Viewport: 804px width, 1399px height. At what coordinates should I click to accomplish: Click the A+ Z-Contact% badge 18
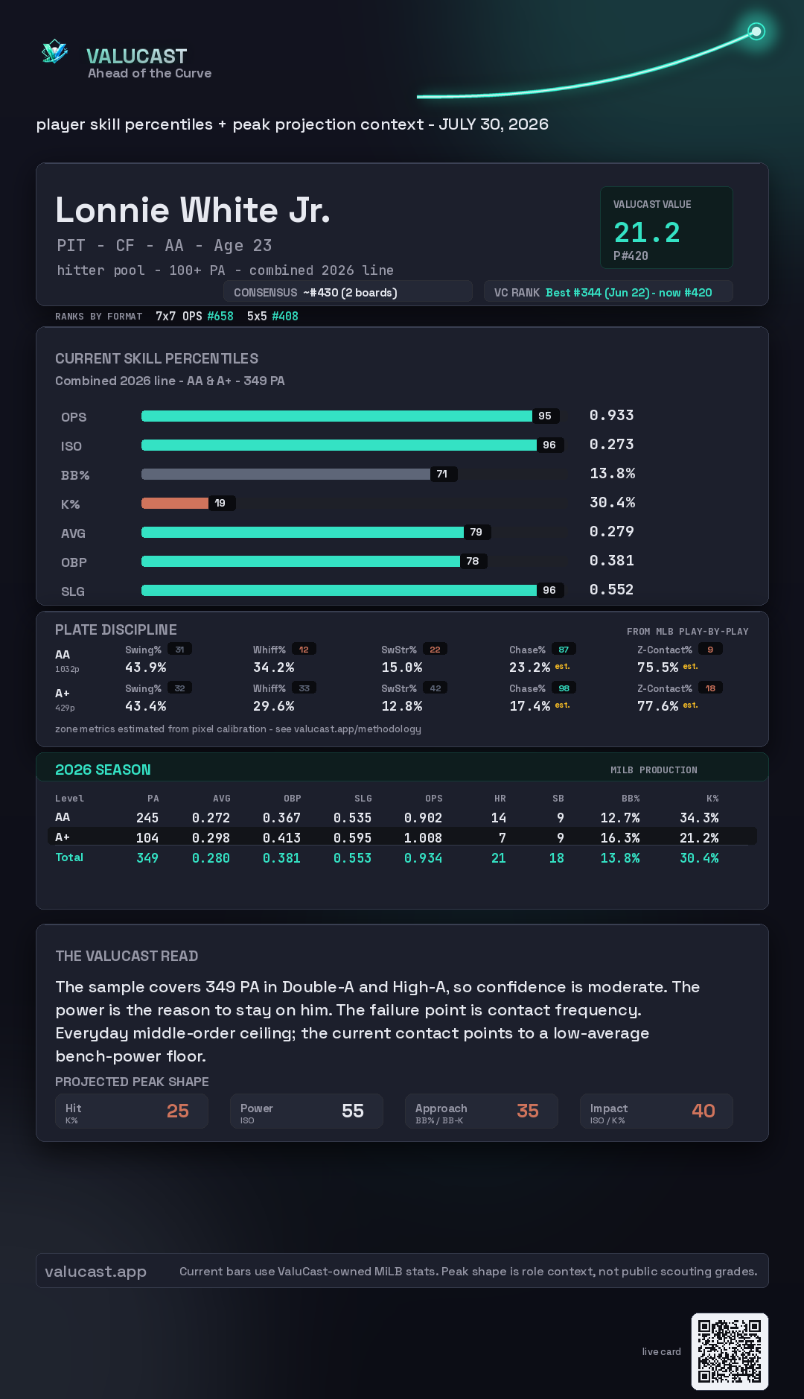pos(710,688)
